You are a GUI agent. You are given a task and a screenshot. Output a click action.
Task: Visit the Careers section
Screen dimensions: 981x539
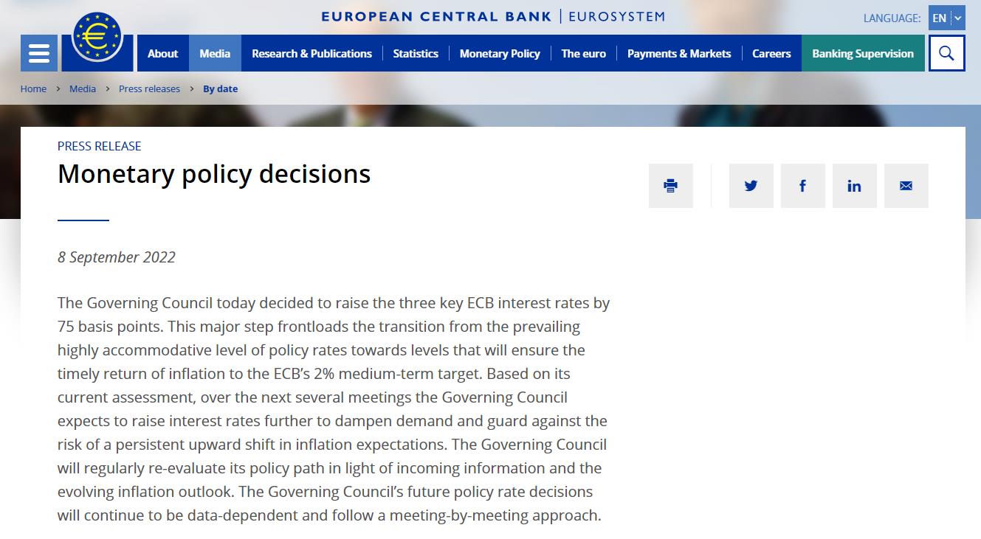tap(771, 53)
